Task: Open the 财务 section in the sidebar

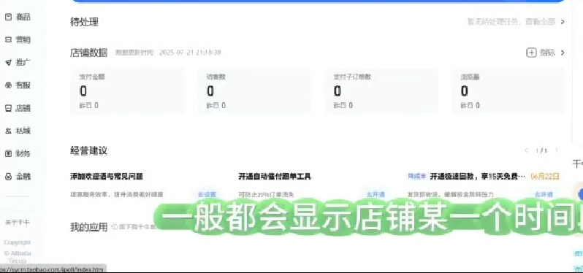Action: pos(18,153)
